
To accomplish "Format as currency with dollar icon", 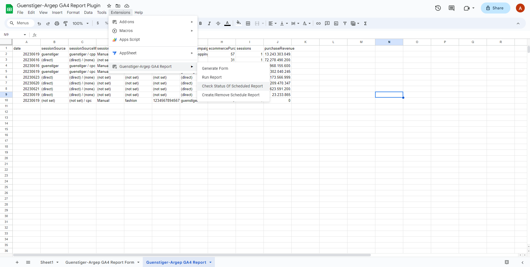I will click(x=98, y=23).
